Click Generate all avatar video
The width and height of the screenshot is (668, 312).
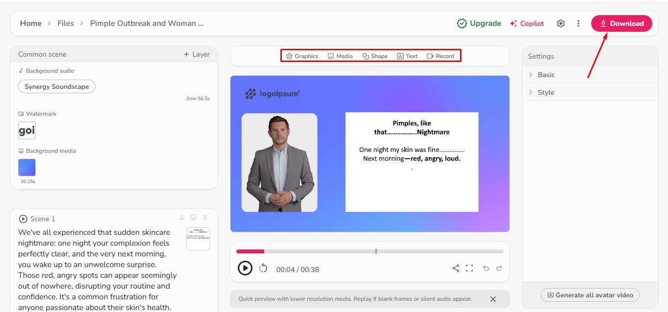(590, 294)
